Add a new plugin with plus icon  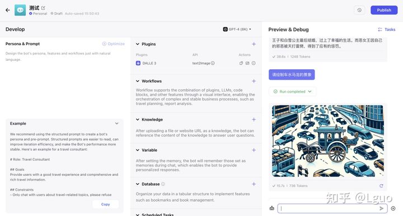(254, 44)
